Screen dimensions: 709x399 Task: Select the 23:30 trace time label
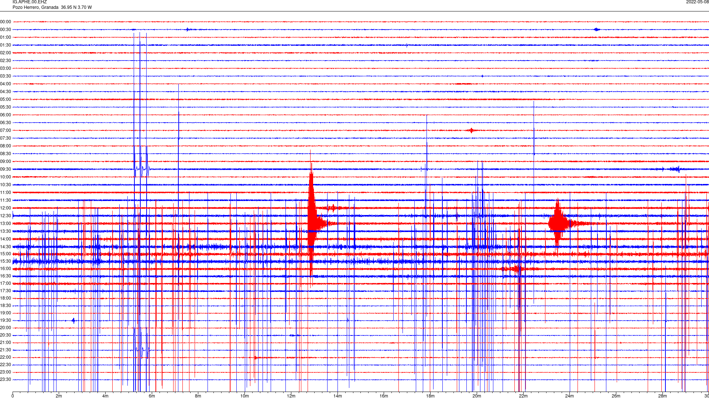[x=6, y=379]
